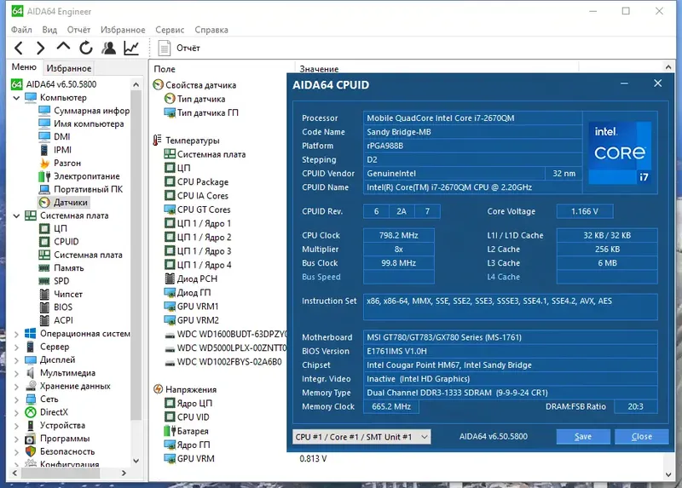The image size is (682, 488).
Task: Click the Безопасность shield icon
Action: [x=31, y=451]
